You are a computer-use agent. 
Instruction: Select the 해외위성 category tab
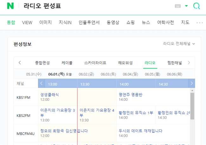click(125, 63)
